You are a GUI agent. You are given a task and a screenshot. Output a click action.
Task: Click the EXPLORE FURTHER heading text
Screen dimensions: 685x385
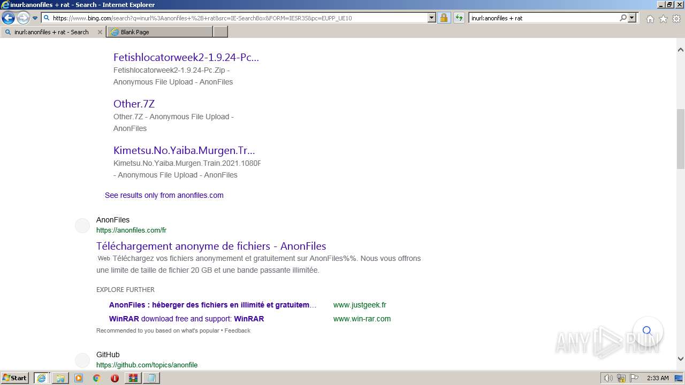[x=125, y=290]
